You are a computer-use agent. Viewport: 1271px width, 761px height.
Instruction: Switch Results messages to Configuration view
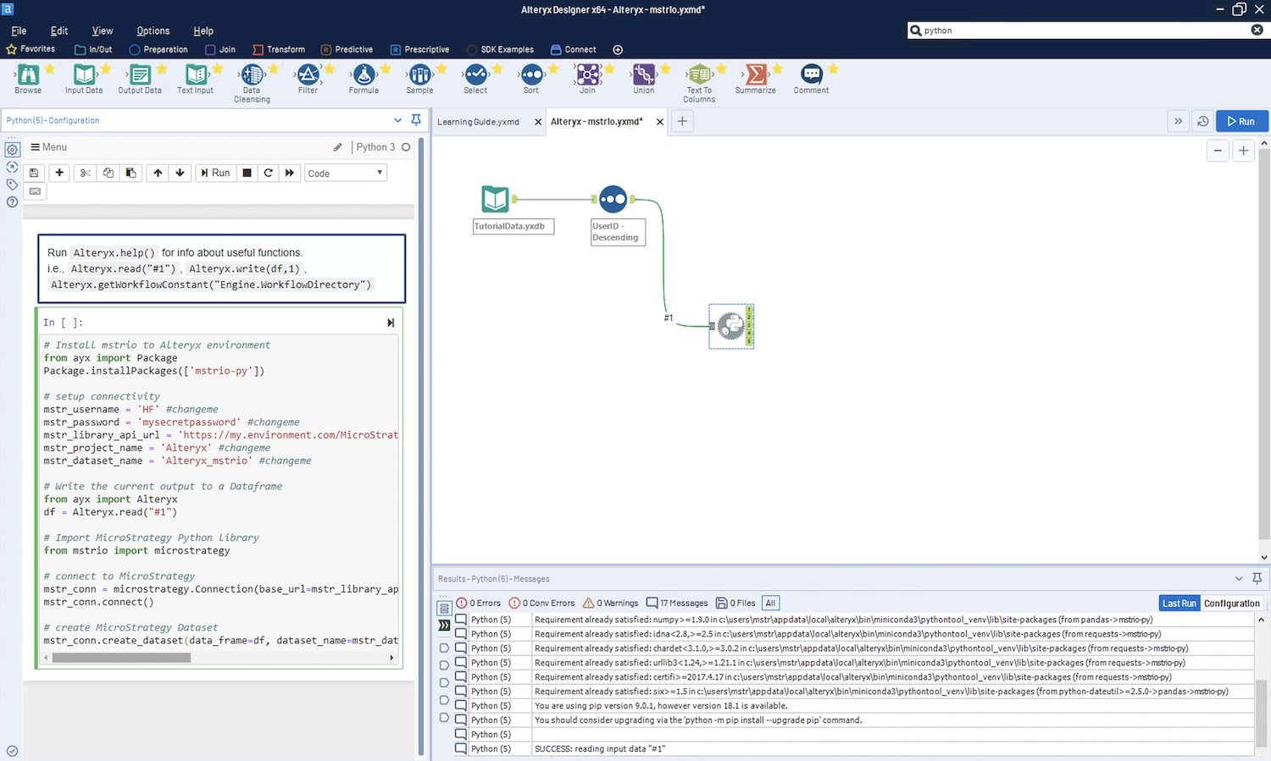pyautogui.click(x=1231, y=603)
